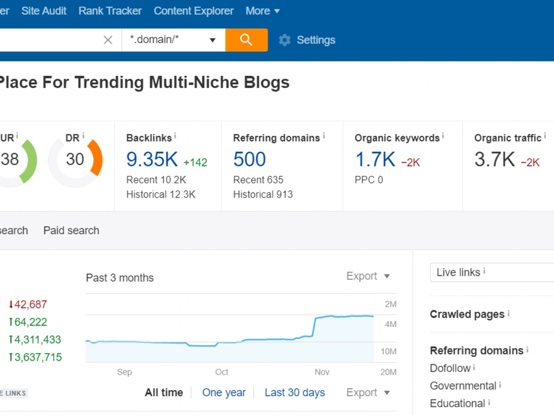Click the info icon beside Live links
554x415 pixels.
point(484,271)
